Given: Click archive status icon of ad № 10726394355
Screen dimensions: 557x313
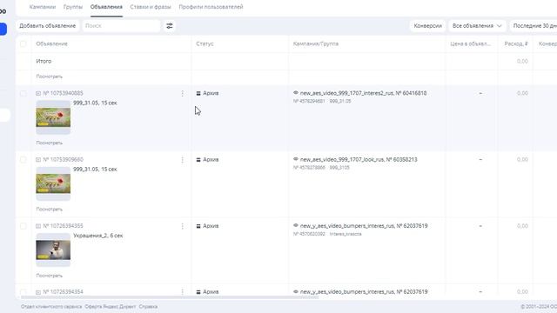Looking at the screenshot, I should click(198, 226).
